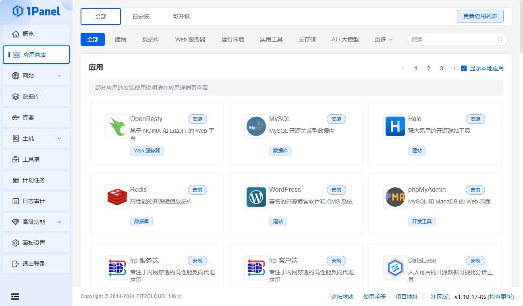This screenshot has width=523, height=306.
Task: Open the 论坛求助 link
Action: [x=342, y=297]
